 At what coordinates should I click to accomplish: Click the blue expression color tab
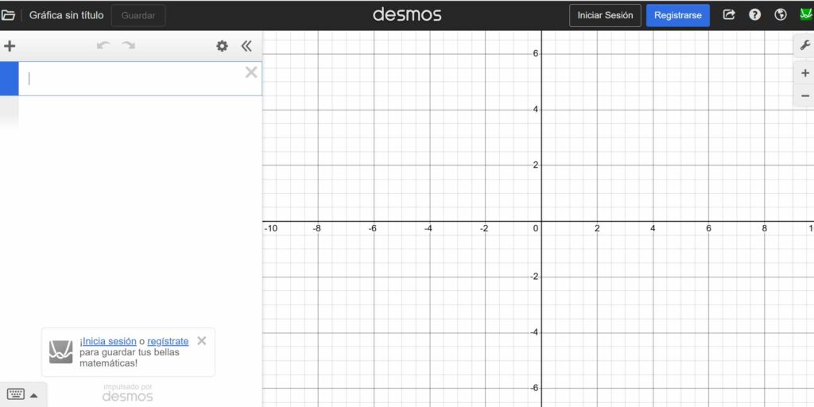pyautogui.click(x=10, y=79)
